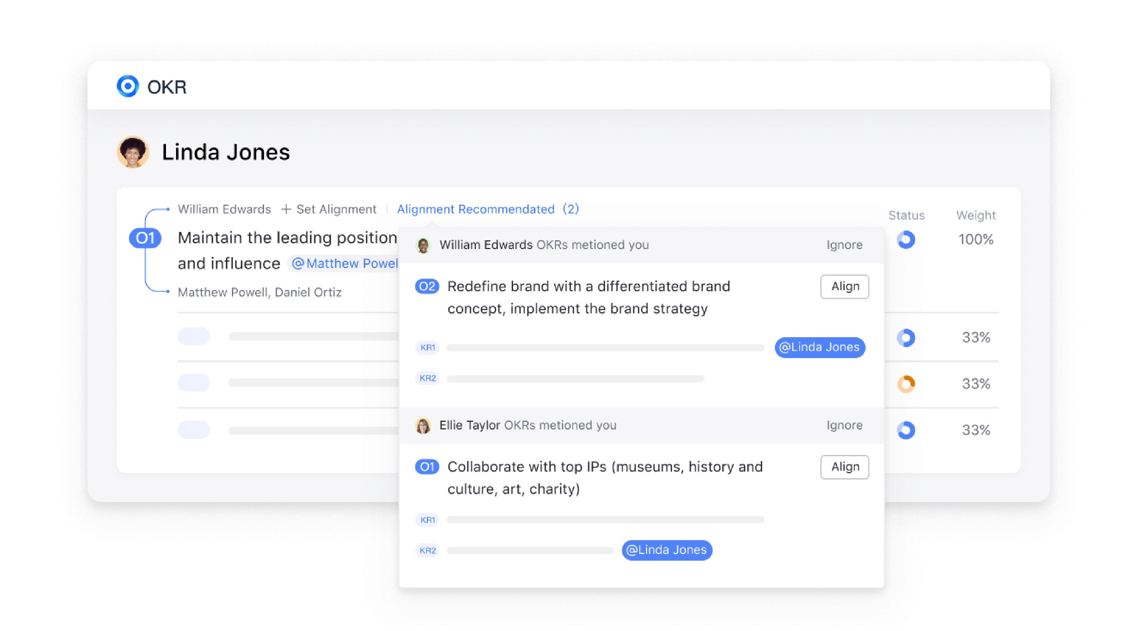Open the 100% weight blue status ring
Viewport: 1122px width, 631px height.
[x=906, y=240]
